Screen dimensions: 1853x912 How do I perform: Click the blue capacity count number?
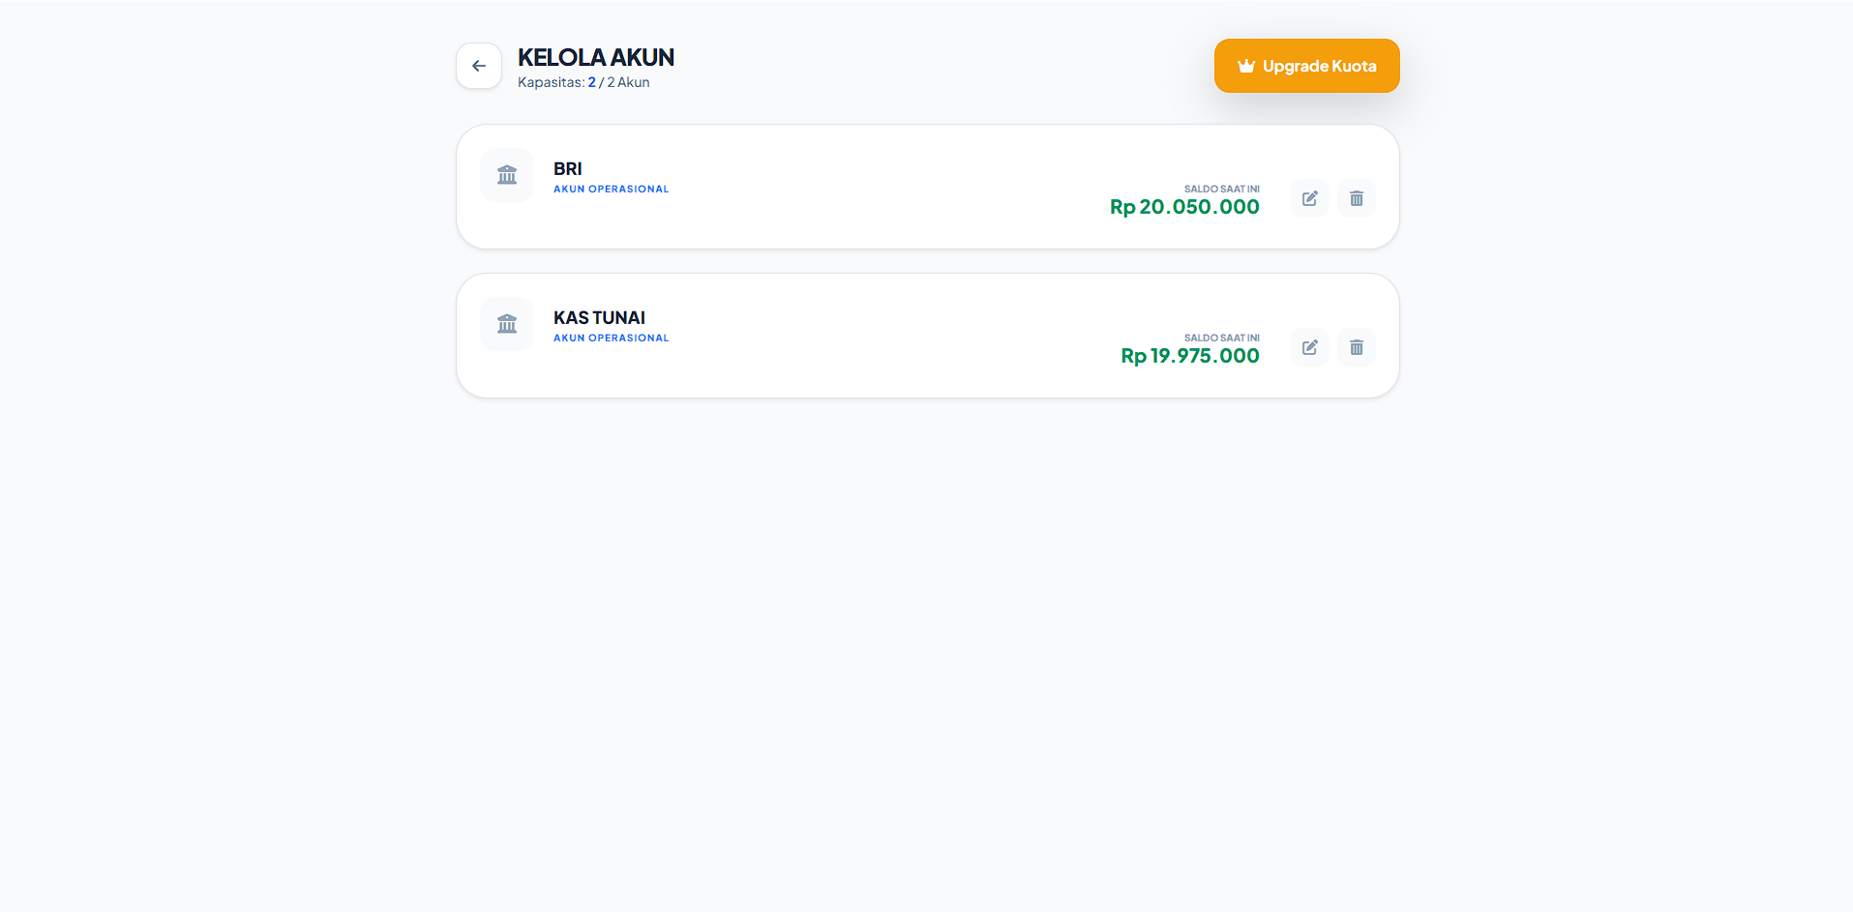(x=592, y=82)
